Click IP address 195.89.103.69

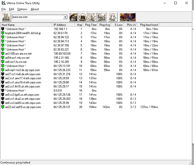(x=62, y=54)
